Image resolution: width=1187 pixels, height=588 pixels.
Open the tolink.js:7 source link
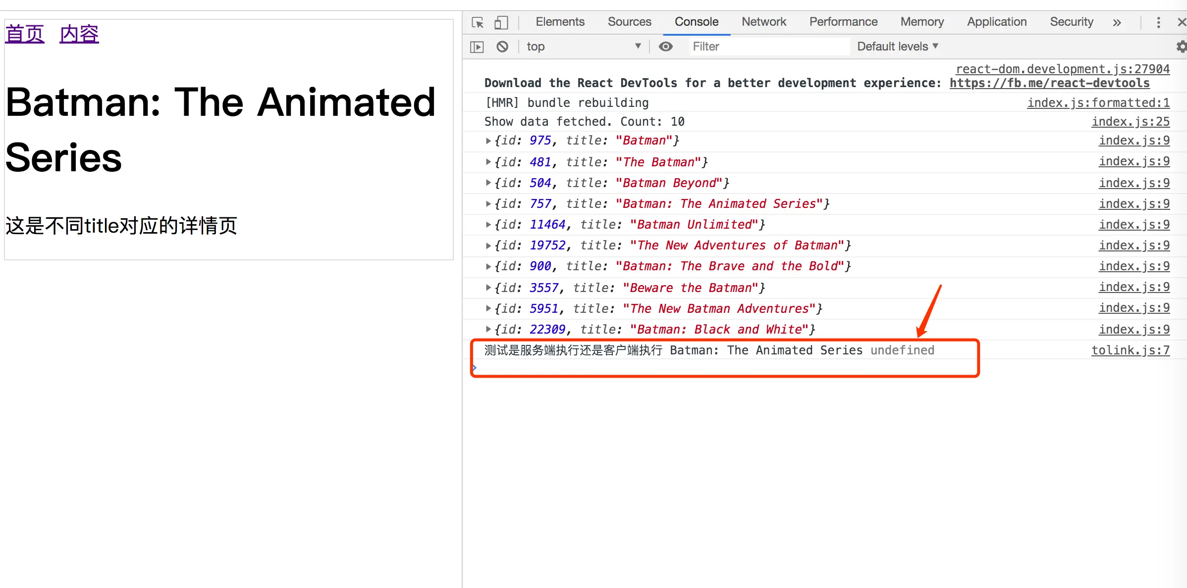tap(1130, 350)
